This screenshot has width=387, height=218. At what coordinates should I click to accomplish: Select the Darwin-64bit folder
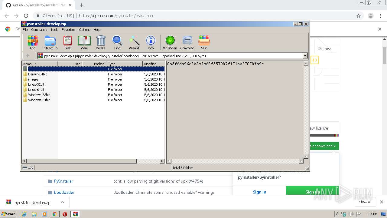pos(93,74)
